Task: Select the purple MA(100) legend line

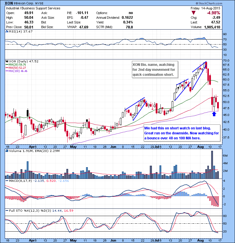Action: point(7,71)
